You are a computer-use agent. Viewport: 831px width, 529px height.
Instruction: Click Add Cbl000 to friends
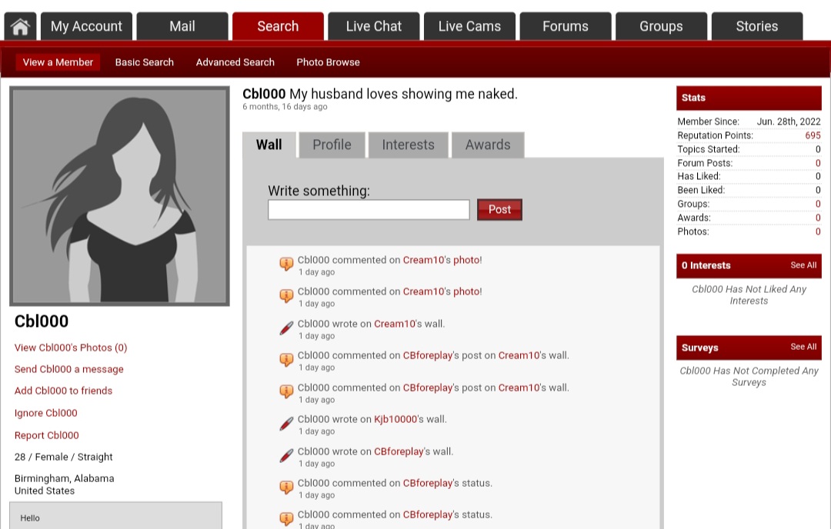63,391
